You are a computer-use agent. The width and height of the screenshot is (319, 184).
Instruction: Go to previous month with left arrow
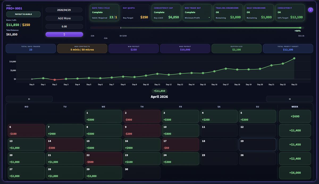[x=29, y=99]
